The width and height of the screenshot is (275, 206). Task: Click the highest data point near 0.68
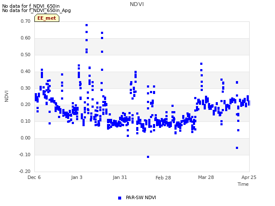click(86, 25)
